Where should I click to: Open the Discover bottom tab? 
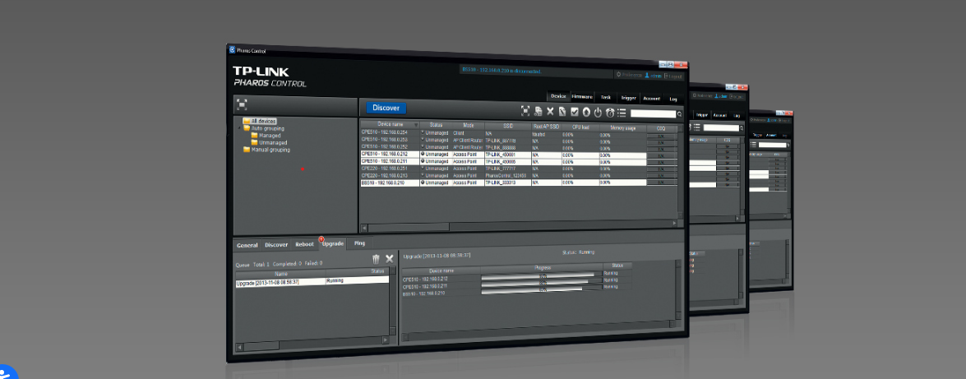276,245
